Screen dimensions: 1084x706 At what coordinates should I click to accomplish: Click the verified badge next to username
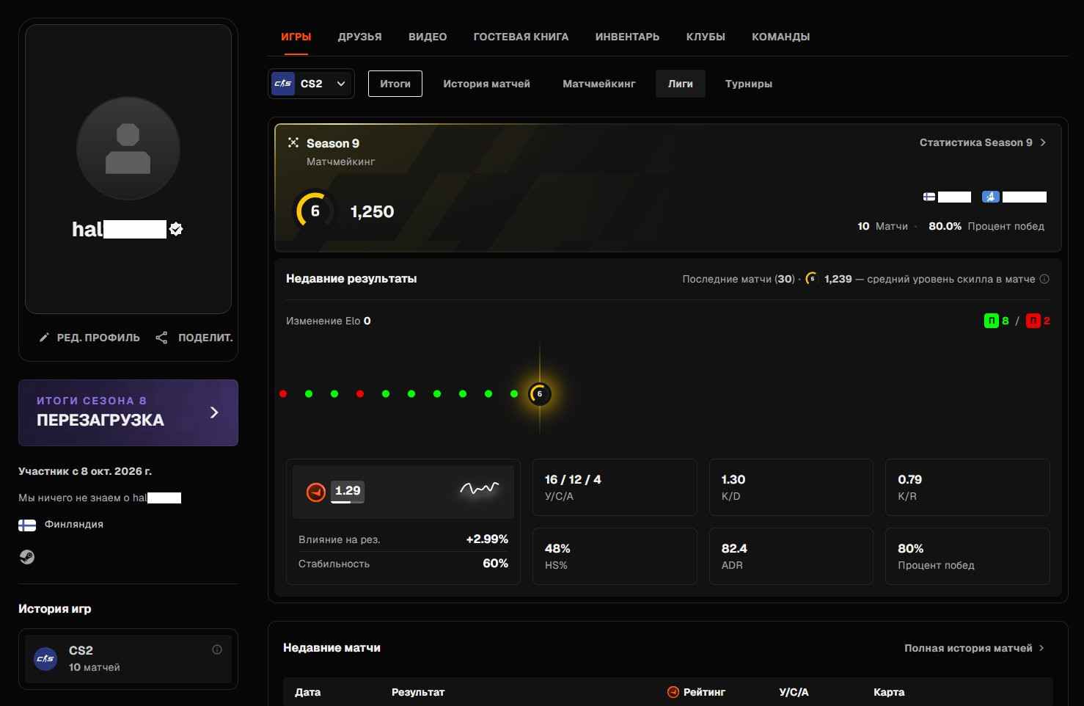(176, 229)
